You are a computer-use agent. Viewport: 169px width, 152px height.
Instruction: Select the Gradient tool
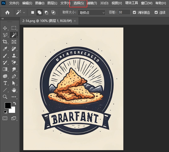(x=5, y=69)
